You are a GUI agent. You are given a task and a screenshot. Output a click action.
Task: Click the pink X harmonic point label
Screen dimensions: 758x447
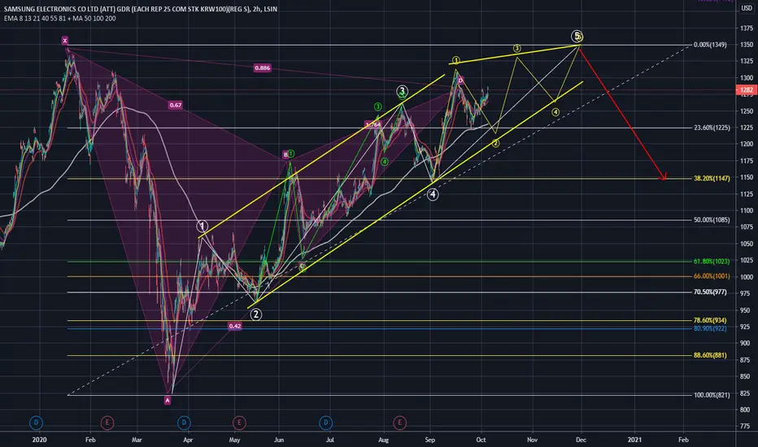pyautogui.click(x=65, y=41)
